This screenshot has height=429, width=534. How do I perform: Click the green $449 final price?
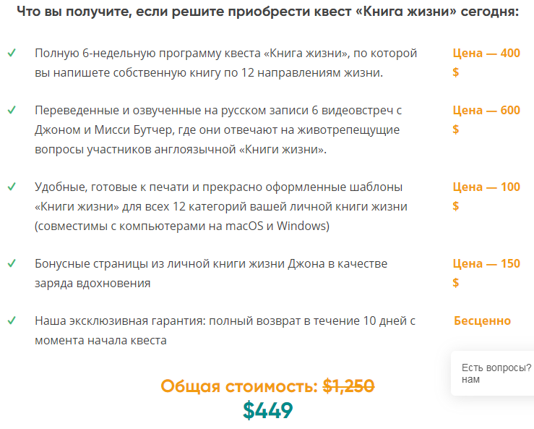[268, 410]
